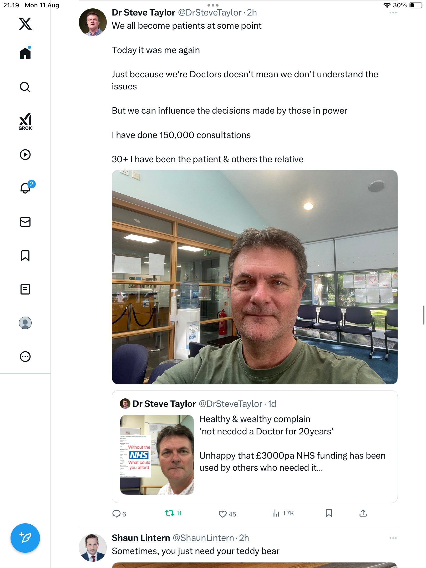The image size is (426, 568).
Task: Expand the More menu in sidebar
Action: [25, 357]
